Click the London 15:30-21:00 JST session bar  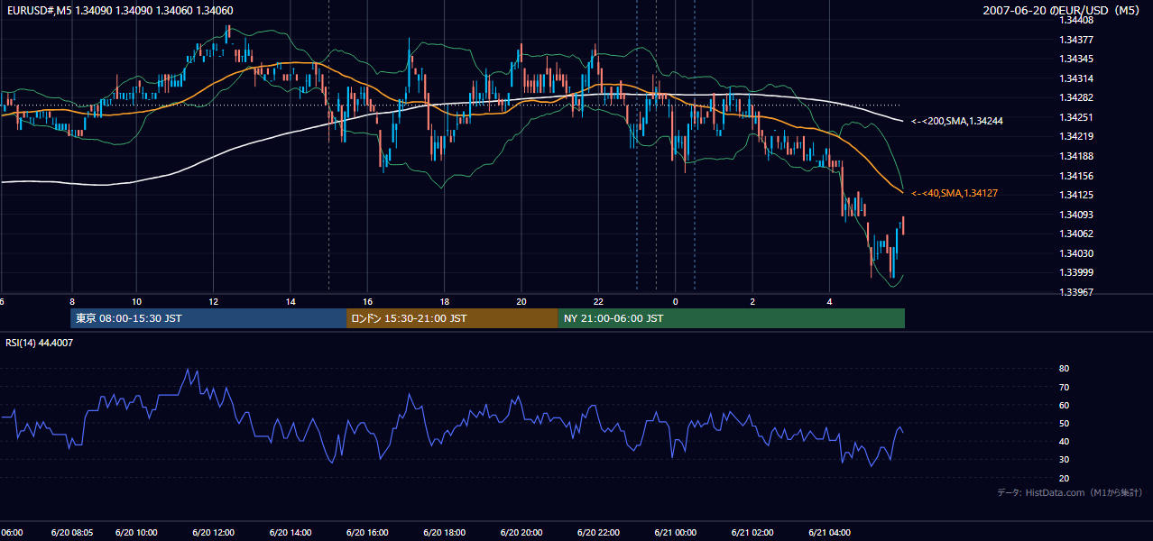pyautogui.click(x=452, y=318)
